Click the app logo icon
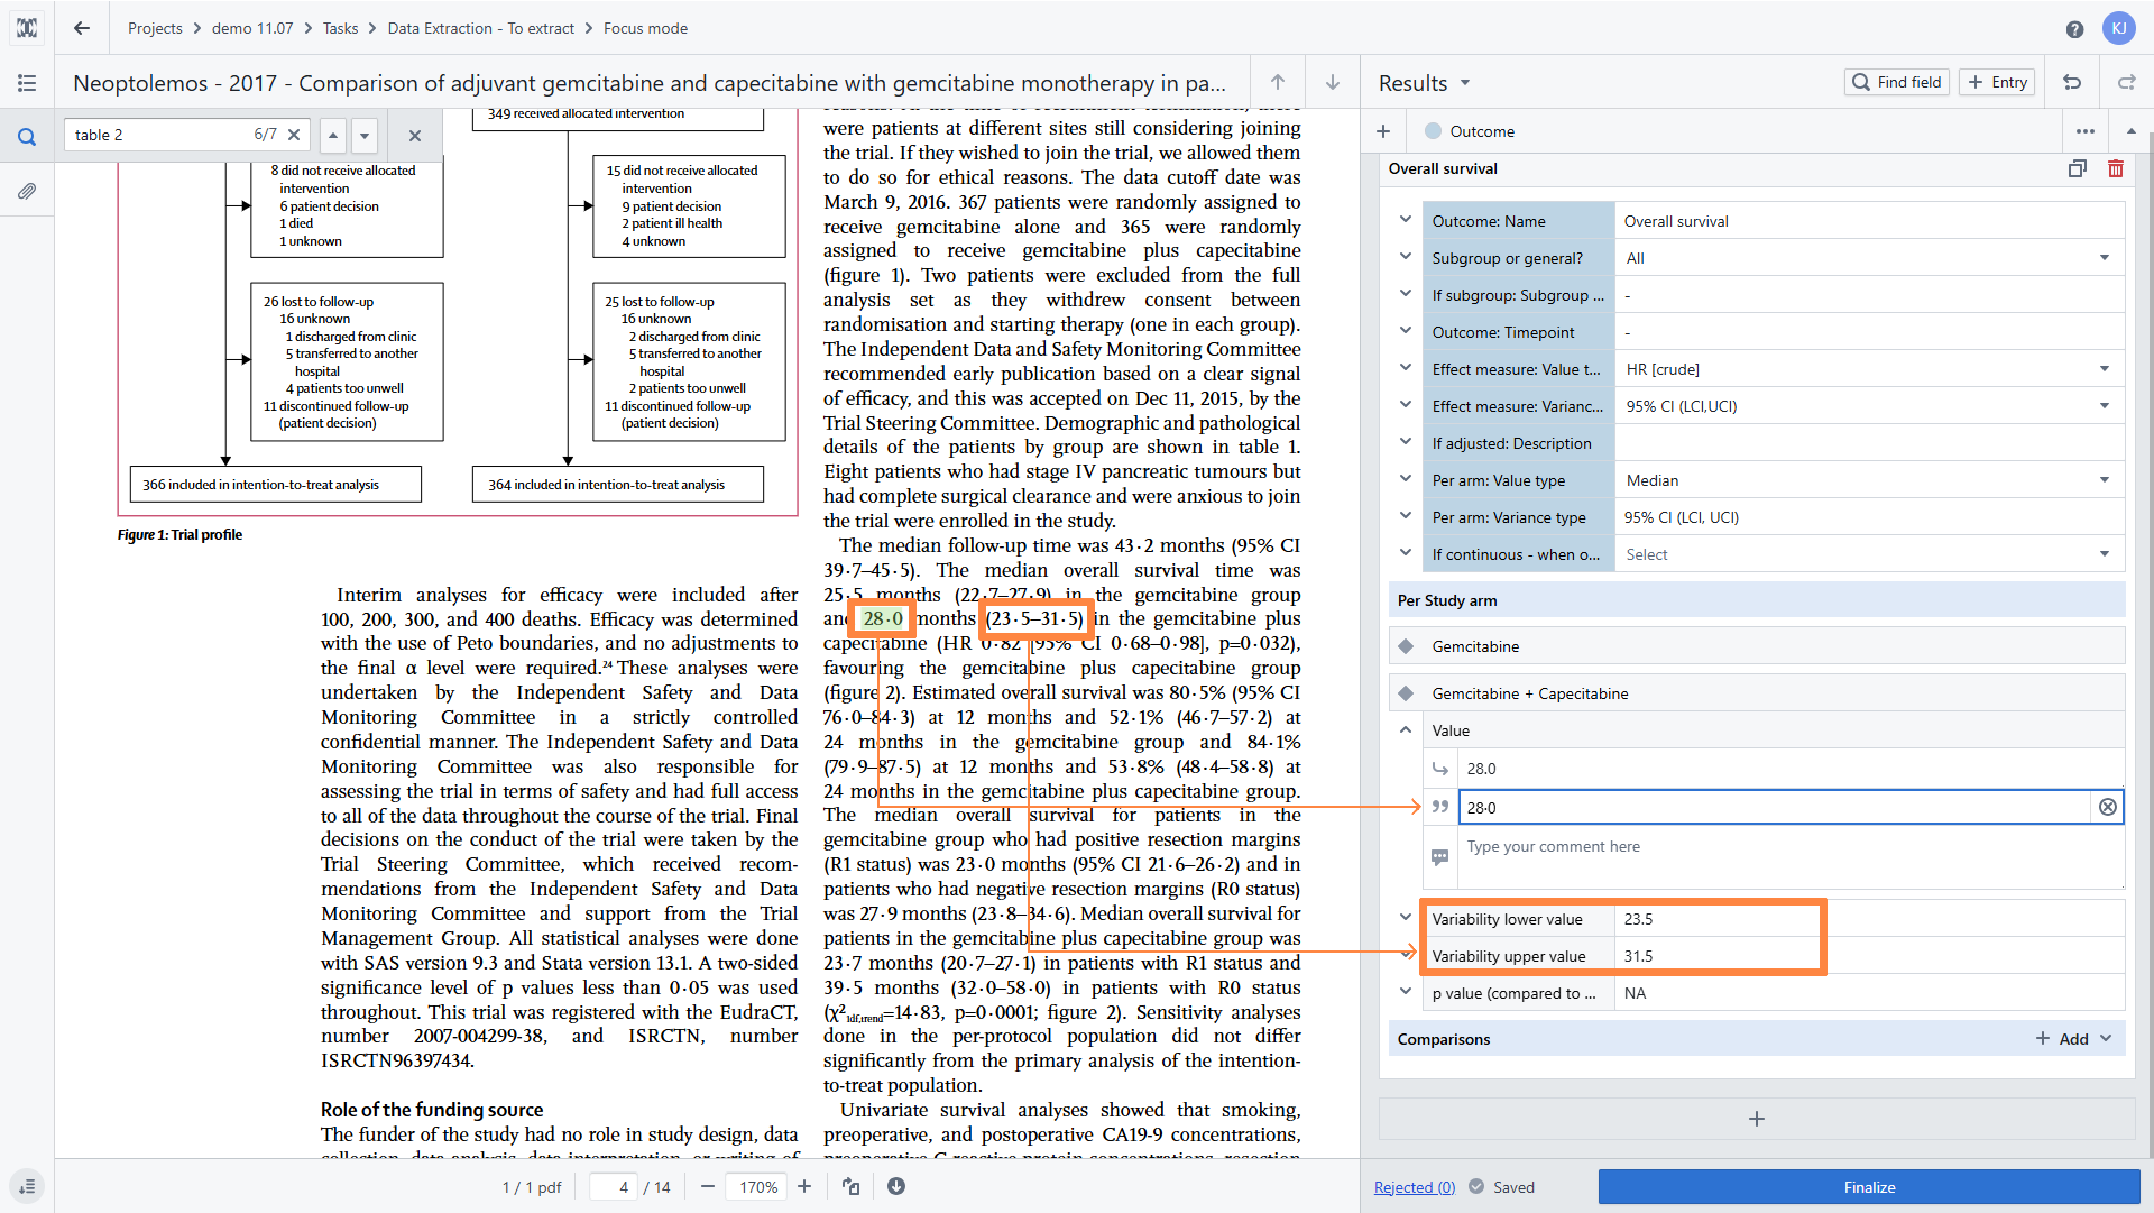 (27, 27)
